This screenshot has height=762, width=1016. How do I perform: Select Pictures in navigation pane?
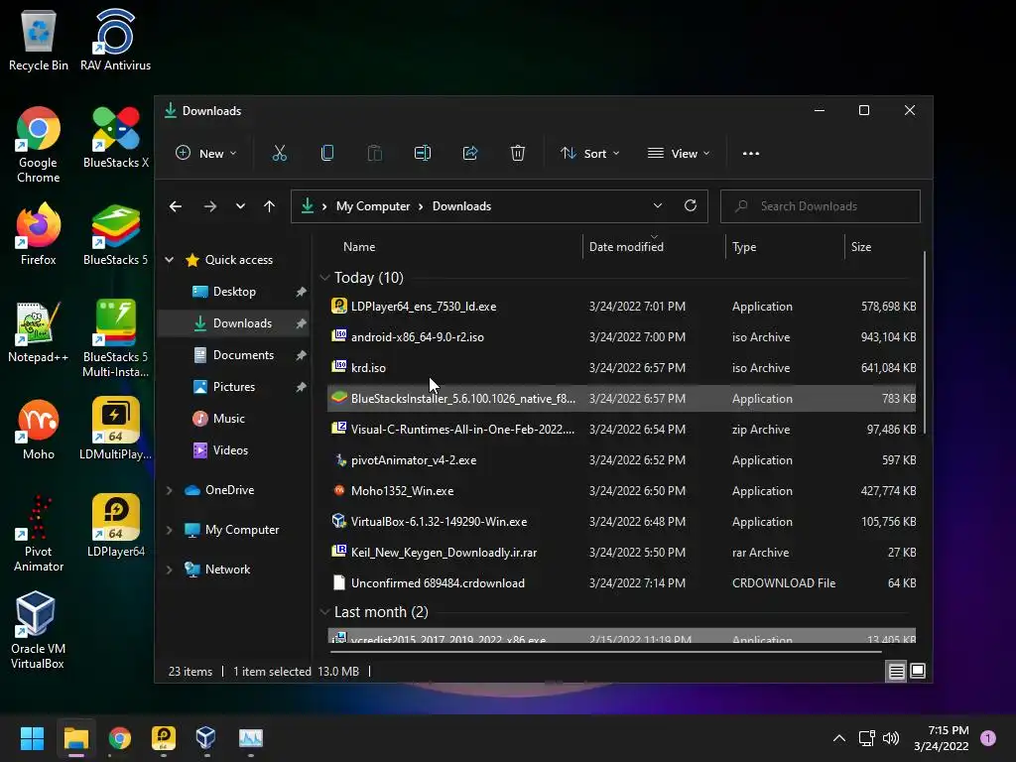pos(234,387)
